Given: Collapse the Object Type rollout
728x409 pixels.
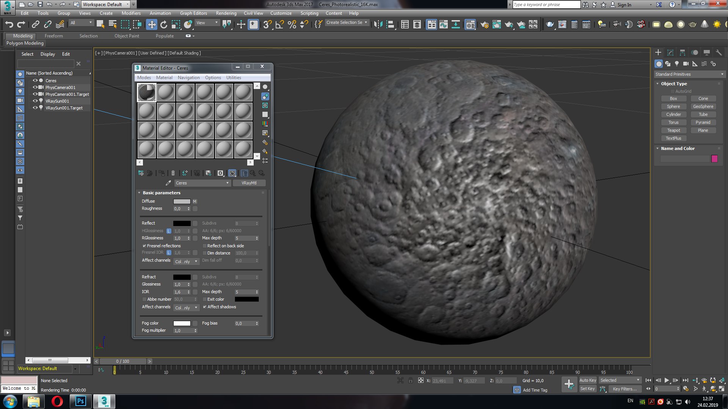Looking at the screenshot, I should coord(657,84).
